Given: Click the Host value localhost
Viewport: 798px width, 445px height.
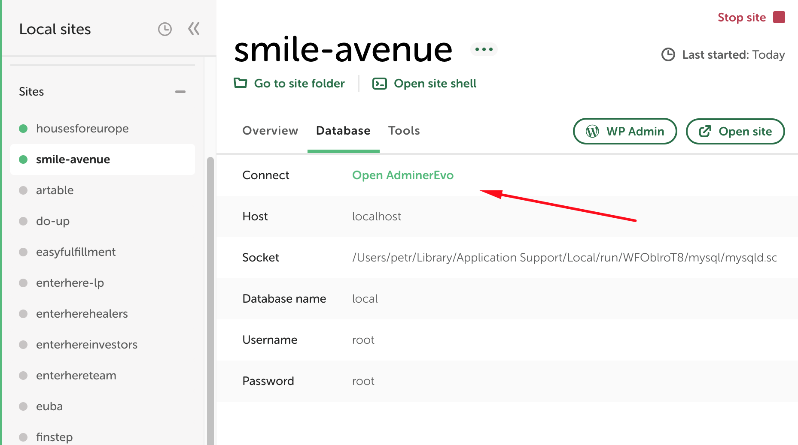Looking at the screenshot, I should (x=377, y=216).
